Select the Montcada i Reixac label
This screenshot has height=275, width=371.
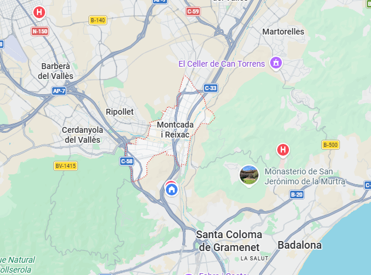coord(175,129)
